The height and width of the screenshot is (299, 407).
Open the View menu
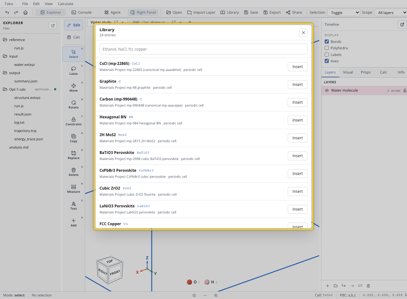49,4
